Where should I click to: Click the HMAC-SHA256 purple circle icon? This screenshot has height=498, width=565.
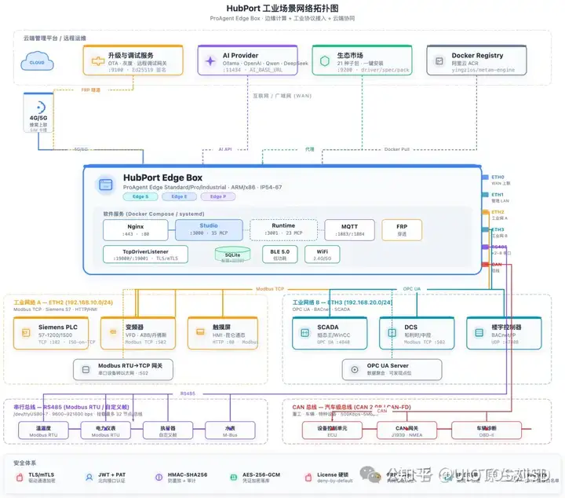point(159,478)
